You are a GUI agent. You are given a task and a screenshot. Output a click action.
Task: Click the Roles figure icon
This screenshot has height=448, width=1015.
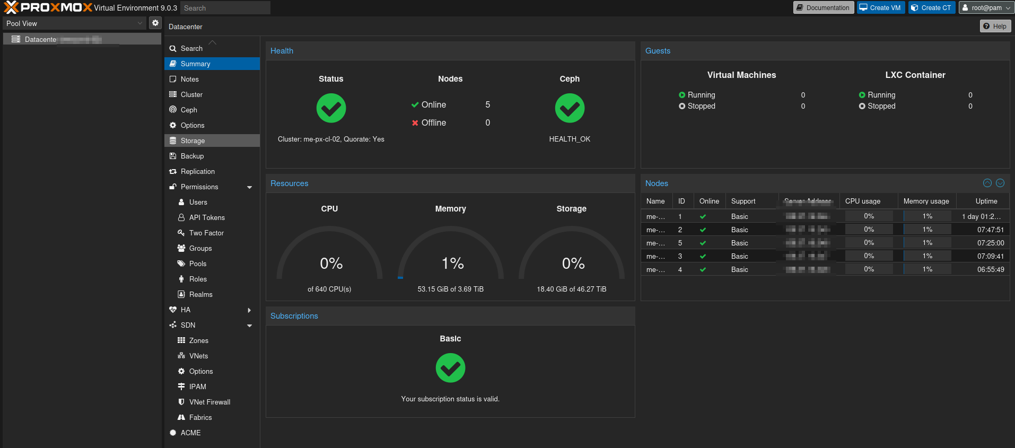point(181,279)
